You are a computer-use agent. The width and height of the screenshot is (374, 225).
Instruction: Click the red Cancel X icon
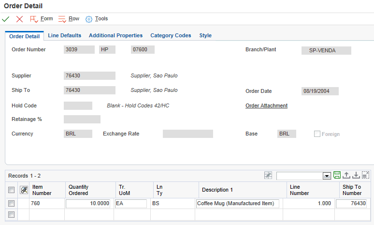[19, 19]
